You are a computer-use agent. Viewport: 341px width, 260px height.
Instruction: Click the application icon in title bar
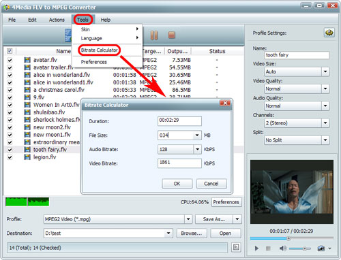click(6, 7)
